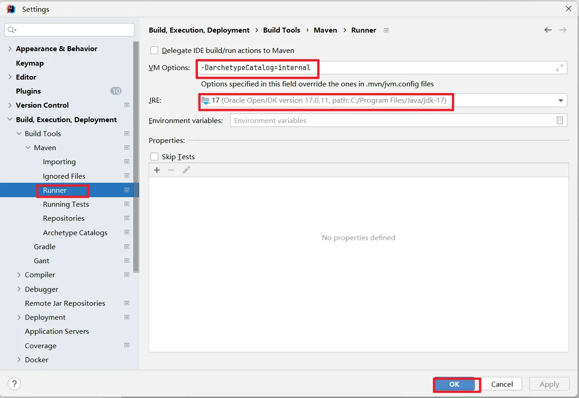Click into the VM Options text field
The height and width of the screenshot is (398, 579).
(x=382, y=68)
